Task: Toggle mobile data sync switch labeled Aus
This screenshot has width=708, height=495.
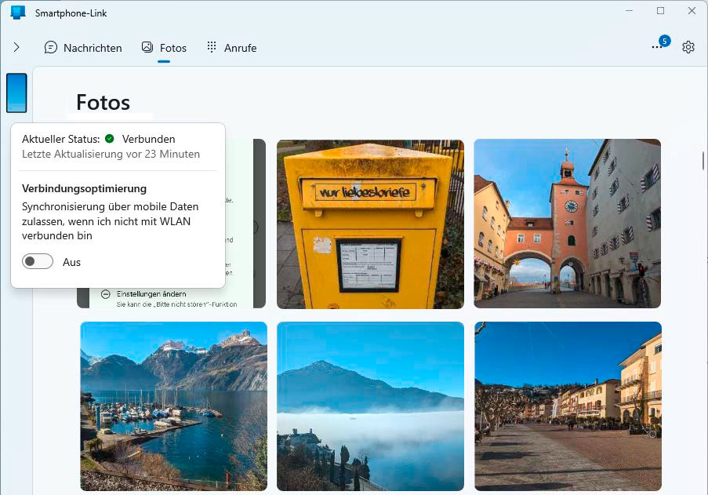Action: tap(38, 261)
